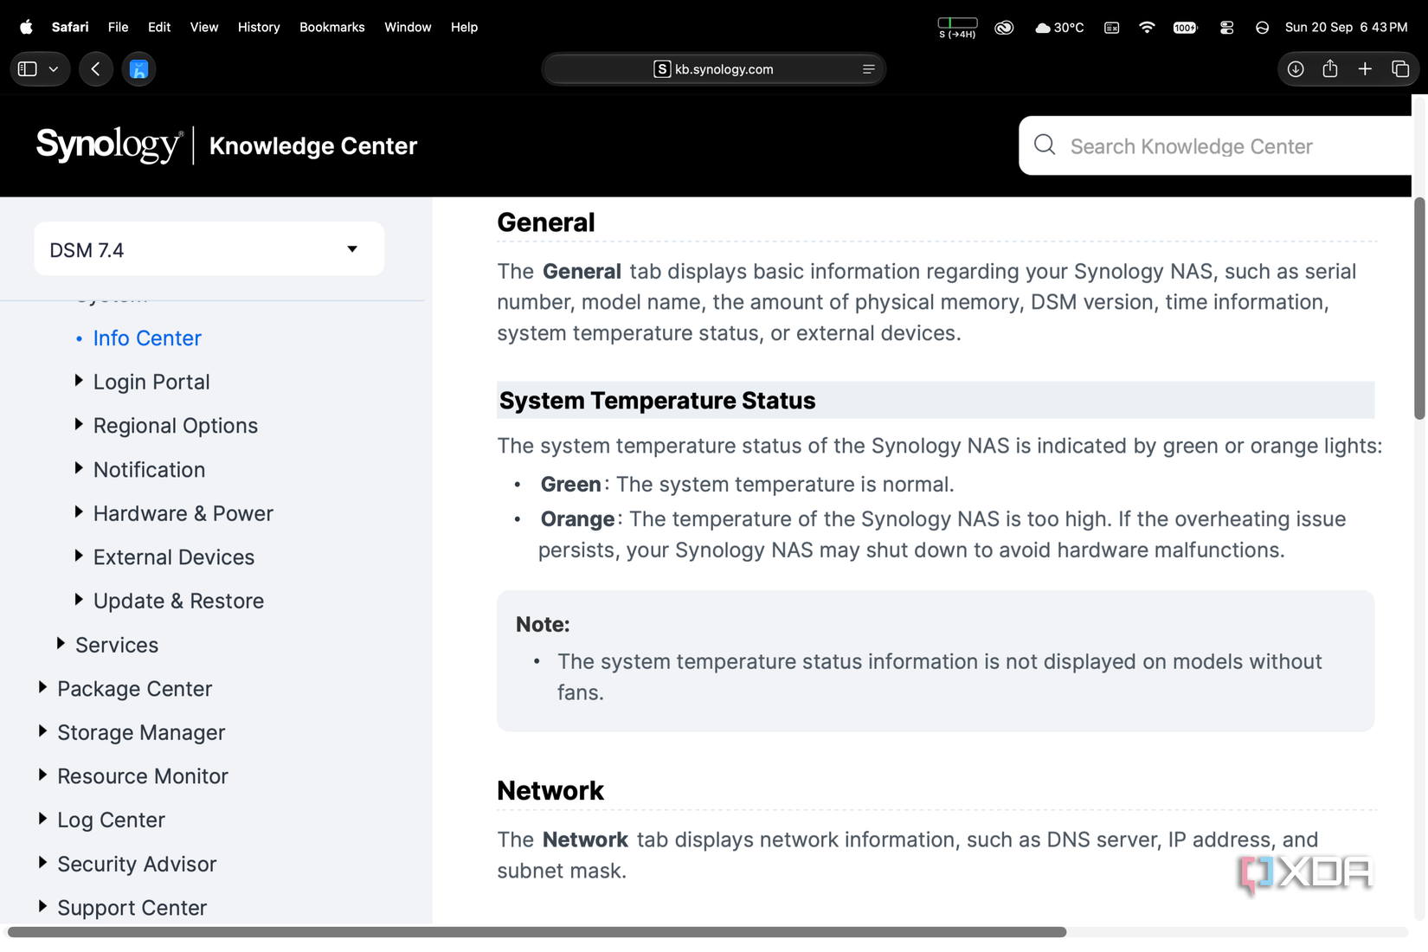Expand the triangle beside Package Center
Viewport: 1428px width, 952px height.
(42, 687)
